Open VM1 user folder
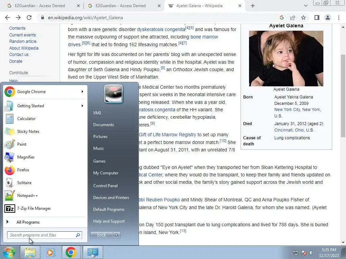 point(97,113)
